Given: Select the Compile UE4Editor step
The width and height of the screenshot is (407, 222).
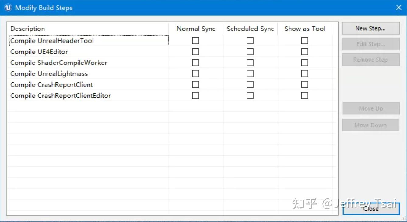Looking at the screenshot, I should pos(39,52).
